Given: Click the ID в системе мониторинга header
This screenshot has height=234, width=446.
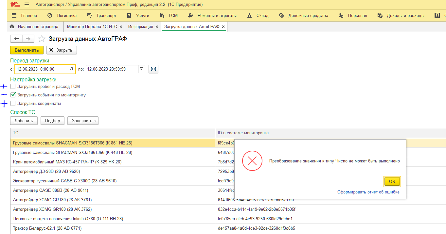Looking at the screenshot, I should 330,133.
